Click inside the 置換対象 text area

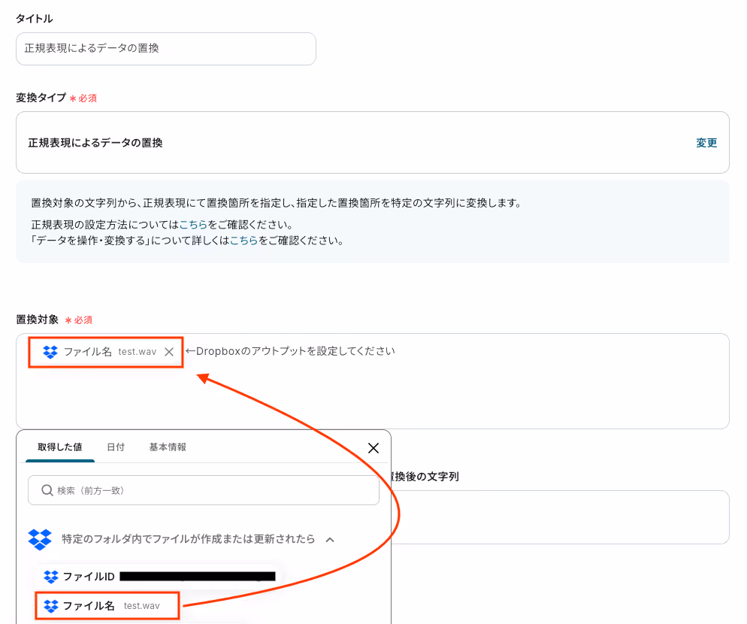(x=373, y=381)
